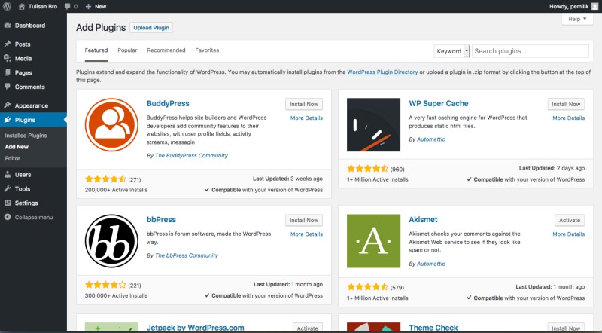
Task: Activate the Jetpack by WordPress.com plugin
Action: pyautogui.click(x=308, y=328)
